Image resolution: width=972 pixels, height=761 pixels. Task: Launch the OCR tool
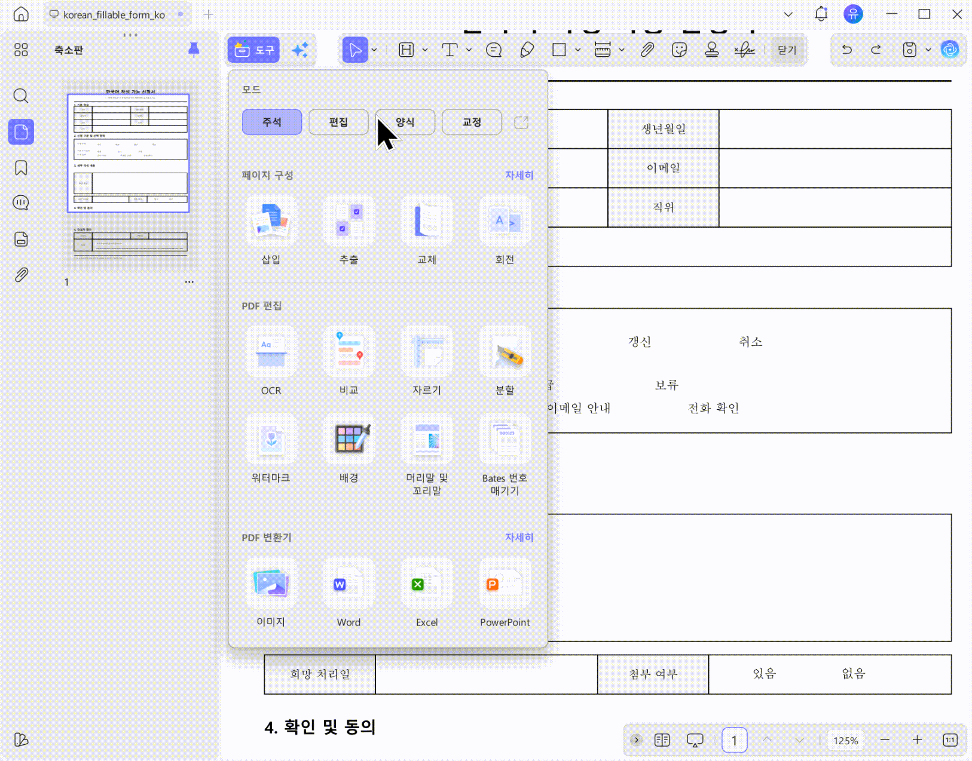pos(271,361)
